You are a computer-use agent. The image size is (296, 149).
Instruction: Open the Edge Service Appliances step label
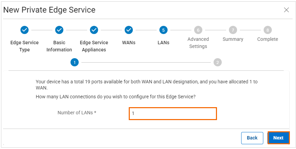94,46
